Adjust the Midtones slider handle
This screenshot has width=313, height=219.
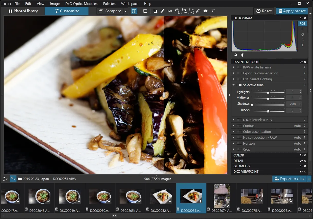point(268,99)
